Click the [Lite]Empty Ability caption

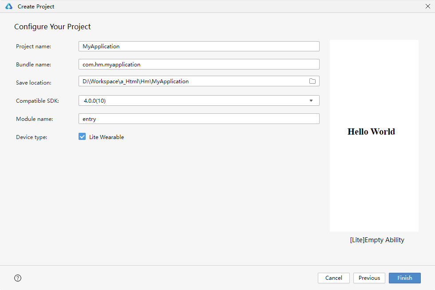click(x=377, y=240)
